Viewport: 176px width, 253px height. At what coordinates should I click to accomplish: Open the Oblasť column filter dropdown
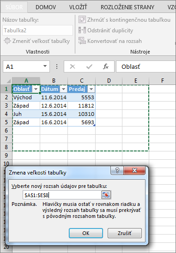[x=36, y=89]
